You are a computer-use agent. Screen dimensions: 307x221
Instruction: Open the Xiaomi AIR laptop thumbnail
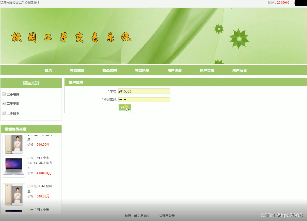pos(14,166)
